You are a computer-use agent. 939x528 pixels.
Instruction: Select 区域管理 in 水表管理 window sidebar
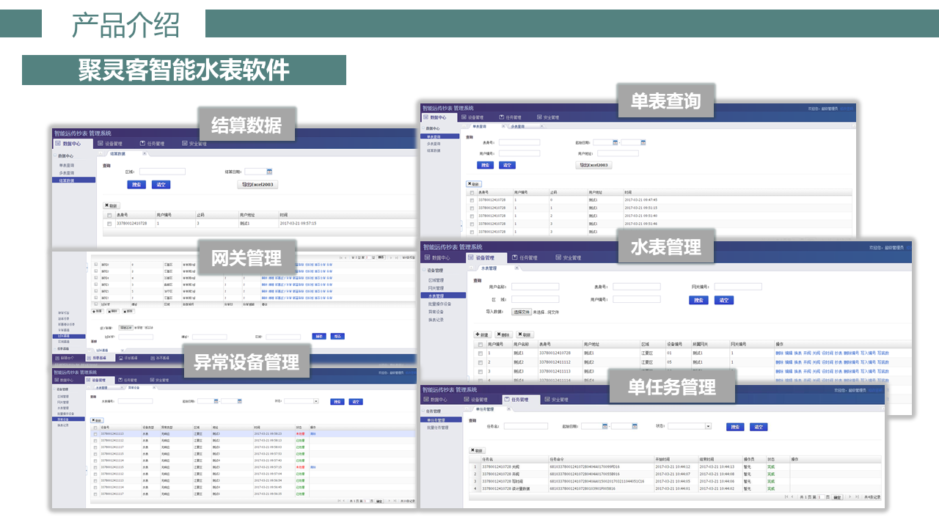tap(436, 280)
